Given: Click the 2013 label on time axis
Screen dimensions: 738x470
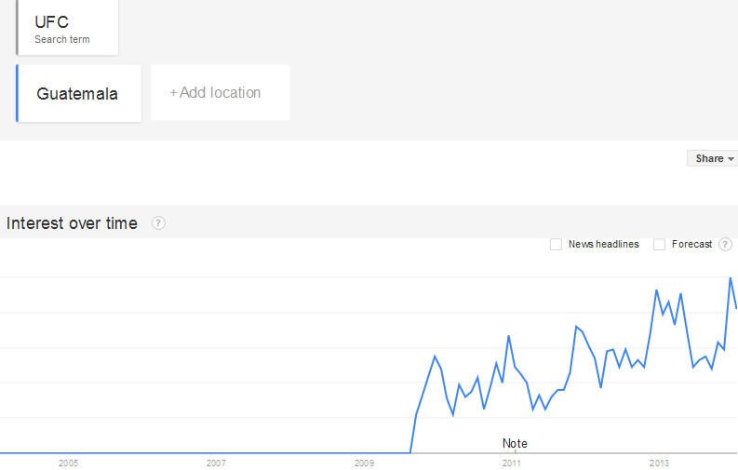Looking at the screenshot, I should click(659, 463).
